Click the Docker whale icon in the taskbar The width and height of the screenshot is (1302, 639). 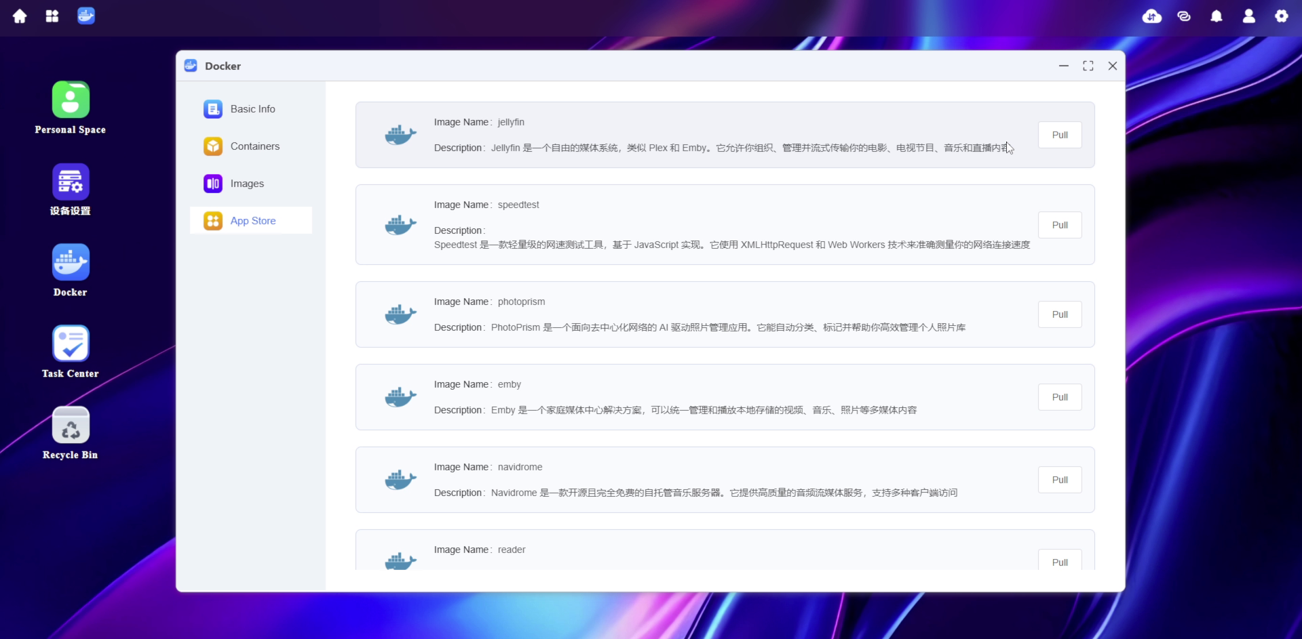point(86,16)
